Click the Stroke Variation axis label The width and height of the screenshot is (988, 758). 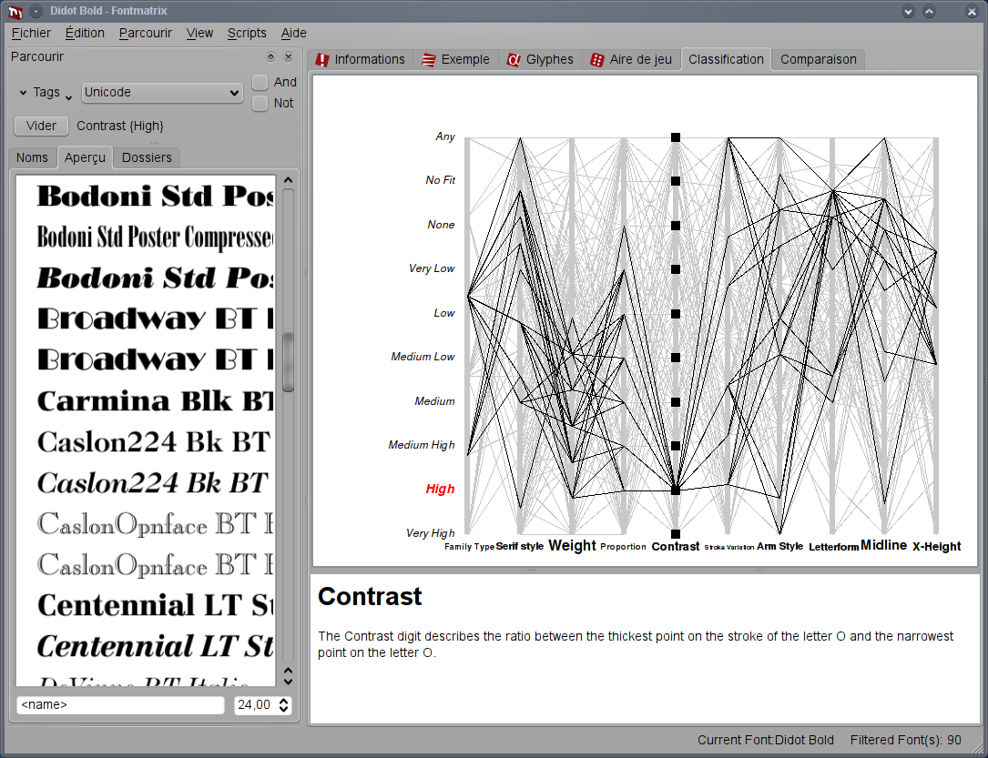(729, 547)
